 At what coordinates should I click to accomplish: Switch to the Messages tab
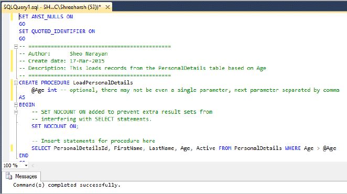point(21,176)
